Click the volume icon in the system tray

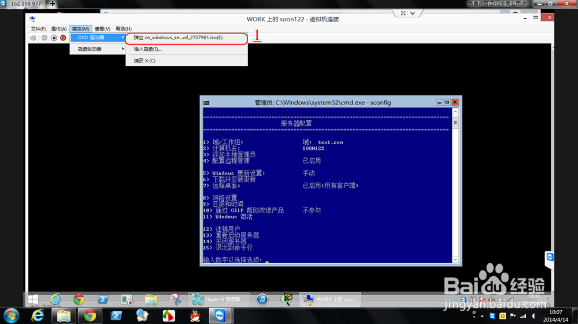(x=533, y=316)
